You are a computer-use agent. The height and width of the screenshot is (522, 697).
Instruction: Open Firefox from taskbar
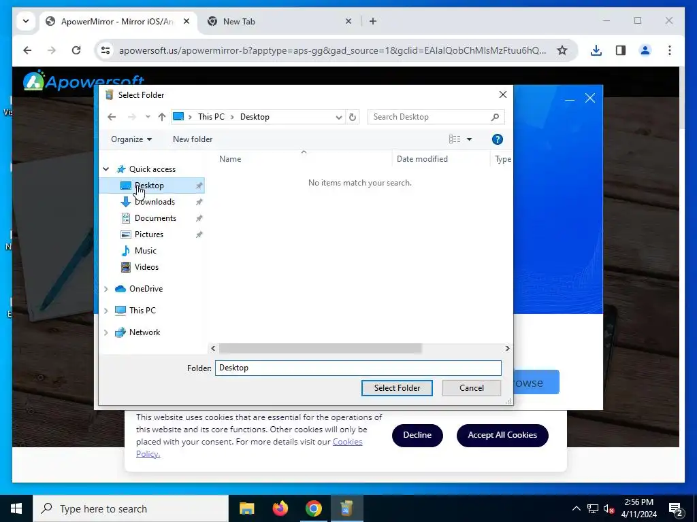[280, 508]
